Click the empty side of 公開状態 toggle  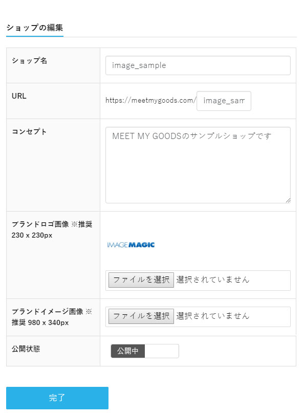(162, 351)
